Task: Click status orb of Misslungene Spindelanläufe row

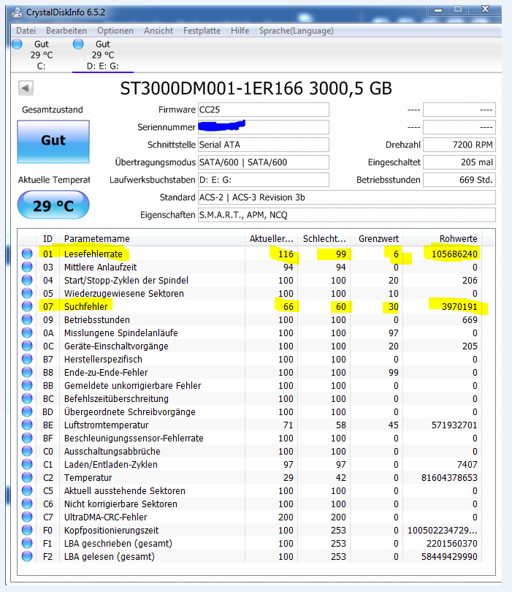Action: point(27,333)
